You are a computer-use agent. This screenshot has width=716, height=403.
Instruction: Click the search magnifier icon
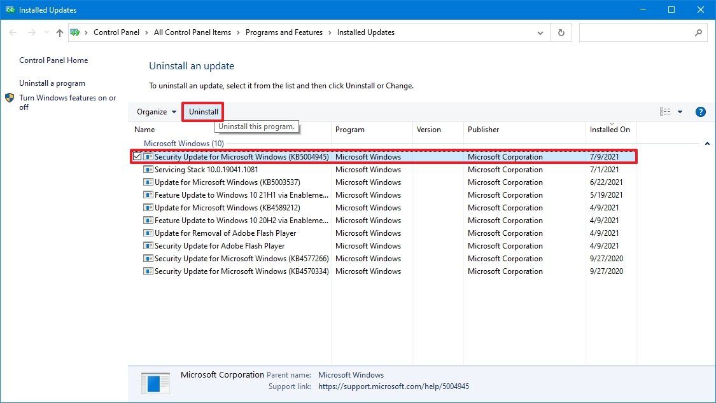coord(698,33)
